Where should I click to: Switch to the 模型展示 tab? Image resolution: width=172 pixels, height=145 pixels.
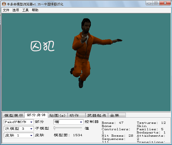pos(13,115)
